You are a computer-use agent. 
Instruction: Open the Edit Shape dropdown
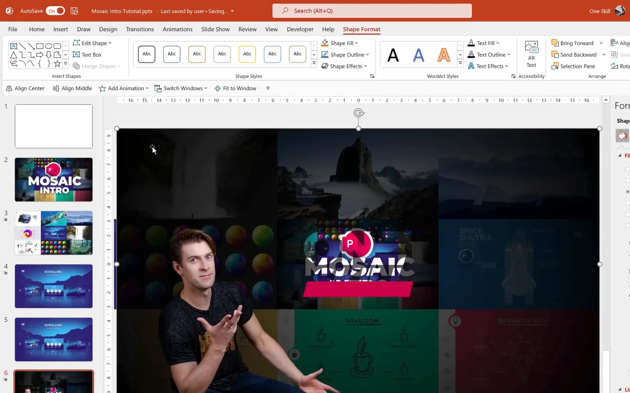(92, 43)
